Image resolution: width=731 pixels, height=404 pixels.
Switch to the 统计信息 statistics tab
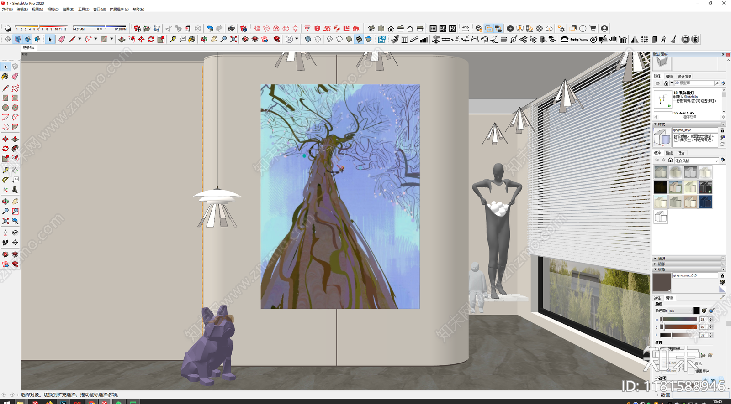[684, 77]
